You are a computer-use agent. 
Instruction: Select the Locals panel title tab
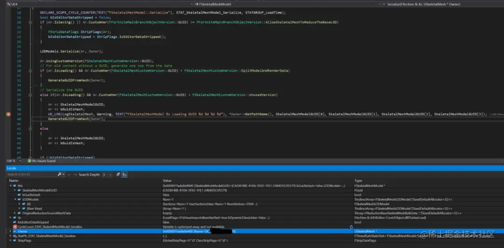[x=12, y=168]
